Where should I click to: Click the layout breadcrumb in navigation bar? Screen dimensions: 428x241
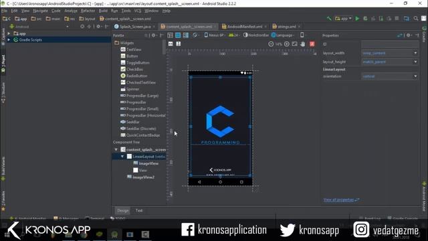87,19
